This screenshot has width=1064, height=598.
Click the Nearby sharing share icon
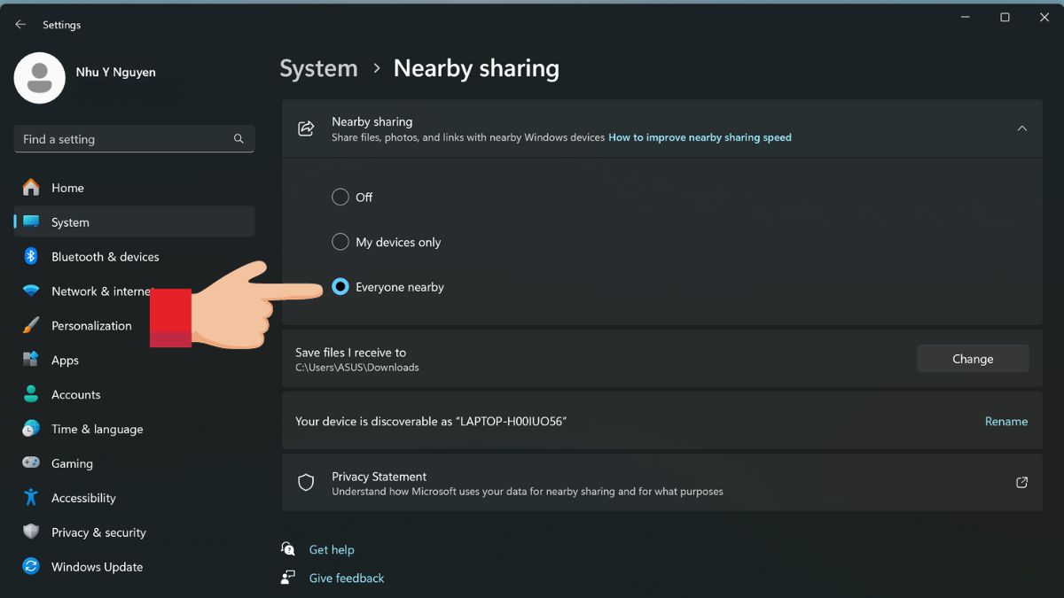coord(305,128)
